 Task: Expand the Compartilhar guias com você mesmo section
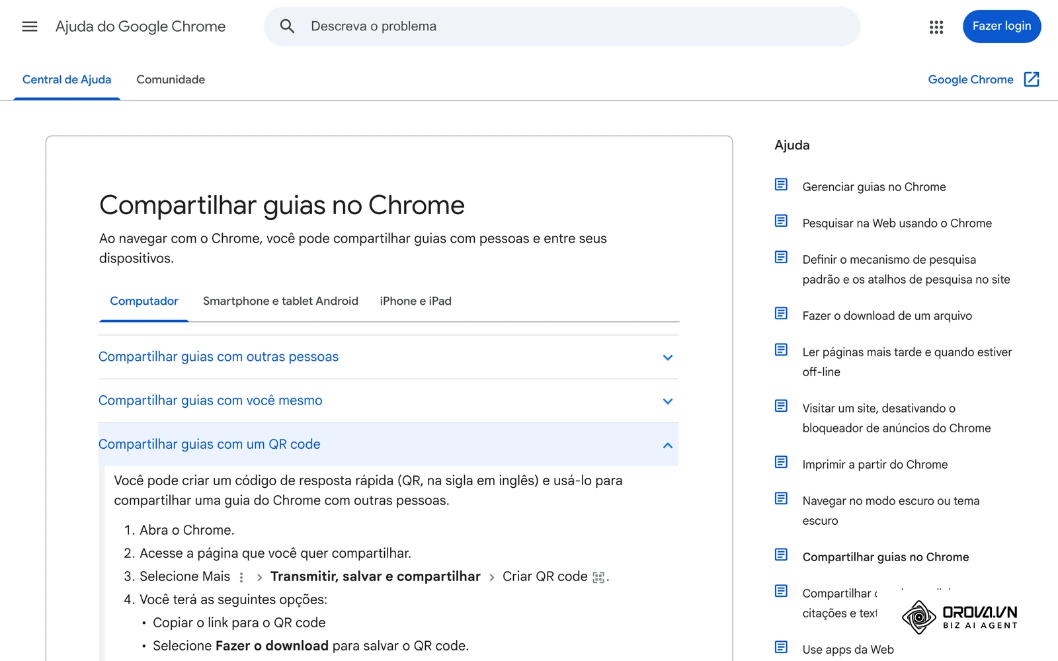pos(388,401)
